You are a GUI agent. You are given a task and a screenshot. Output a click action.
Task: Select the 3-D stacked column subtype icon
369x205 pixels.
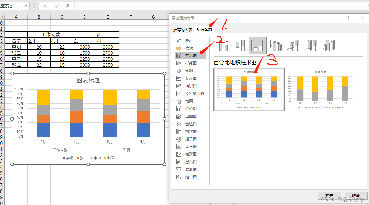tap(293, 46)
